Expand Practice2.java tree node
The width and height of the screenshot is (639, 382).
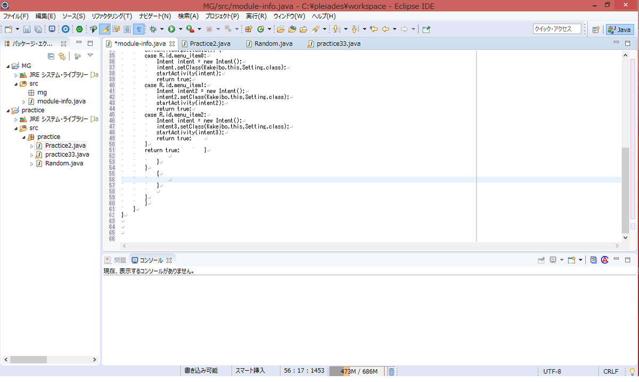coord(32,146)
